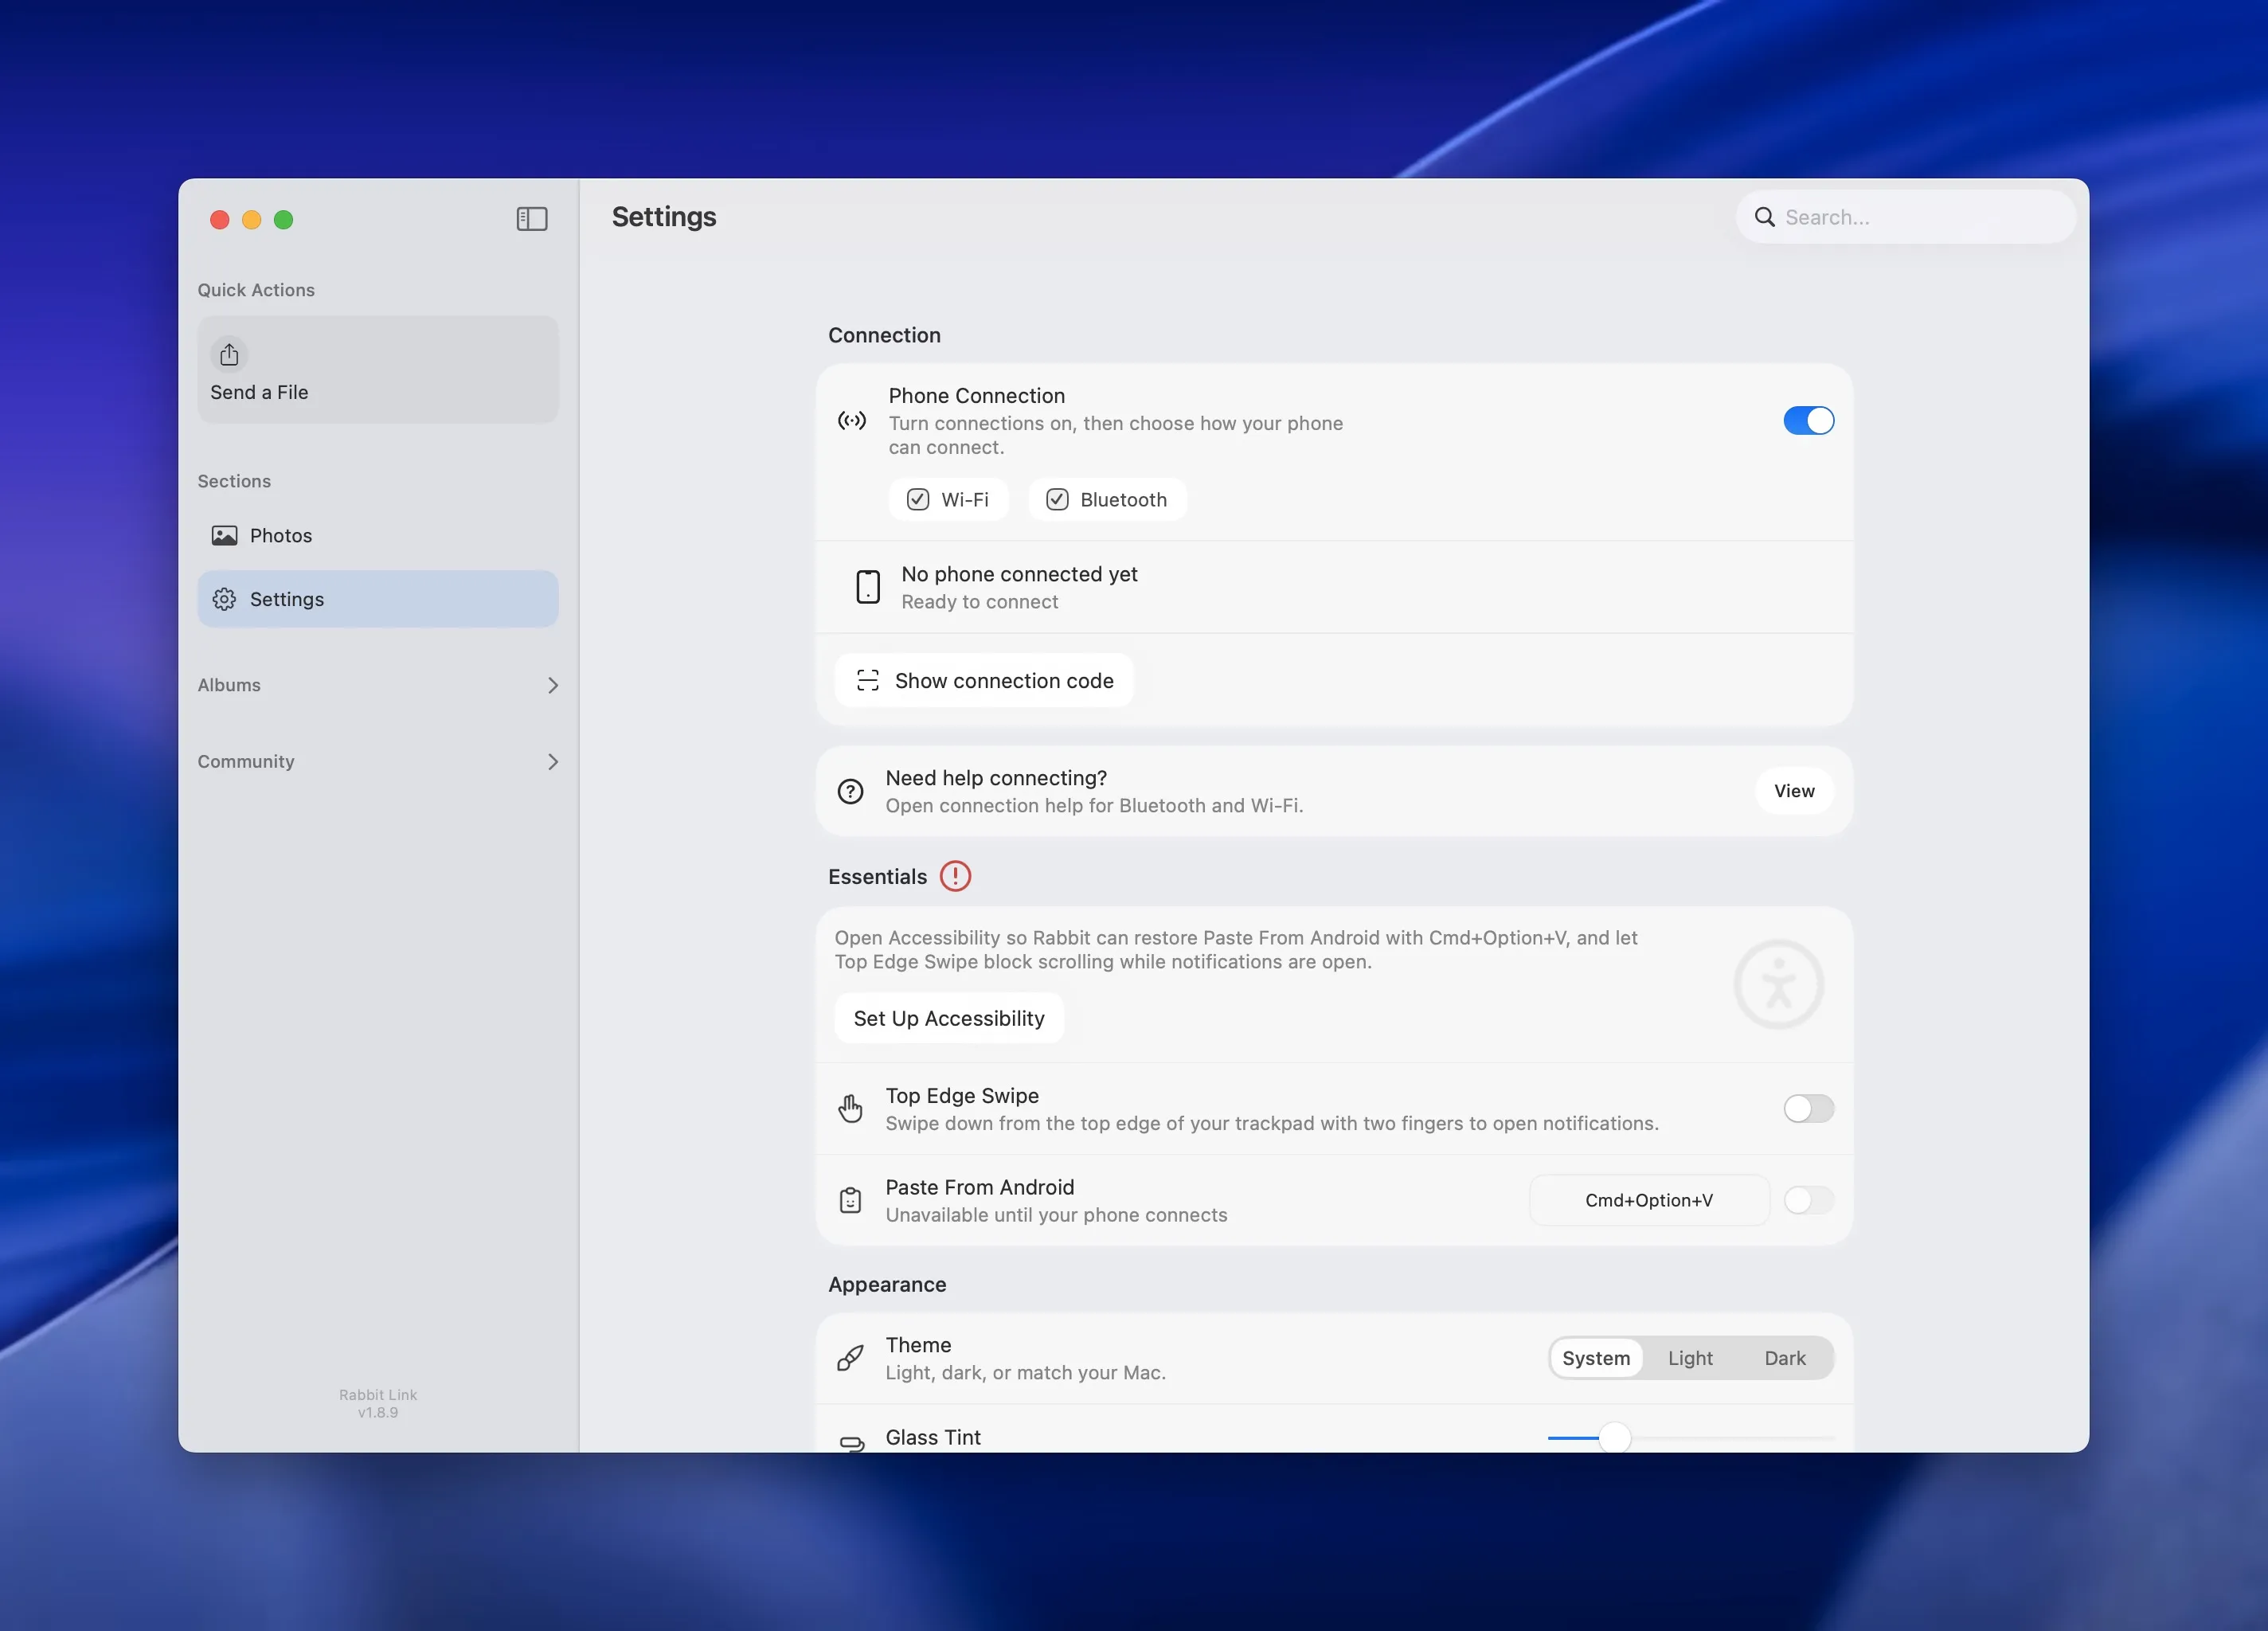Click the Paste From Android clipboard icon

click(x=850, y=1200)
